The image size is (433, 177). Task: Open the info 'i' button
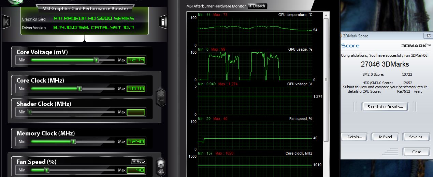tap(163, 22)
